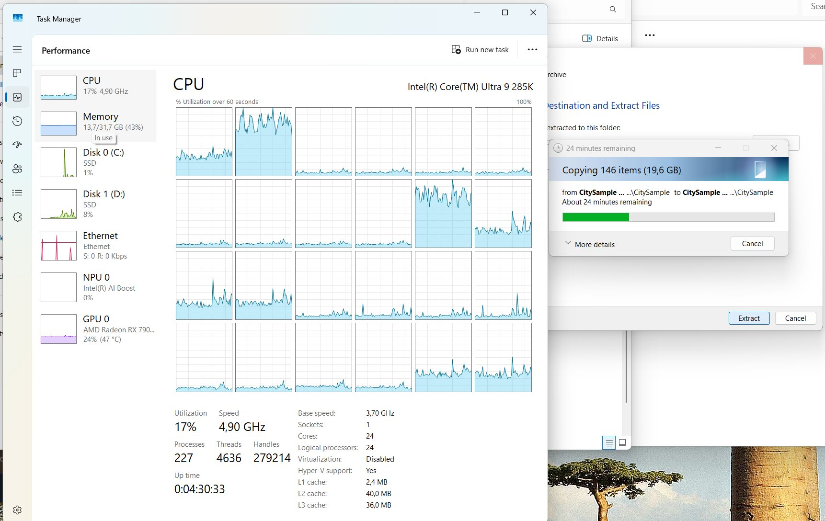Open the Processes page in Task Manager sidebar
The height and width of the screenshot is (521, 825).
(x=17, y=73)
